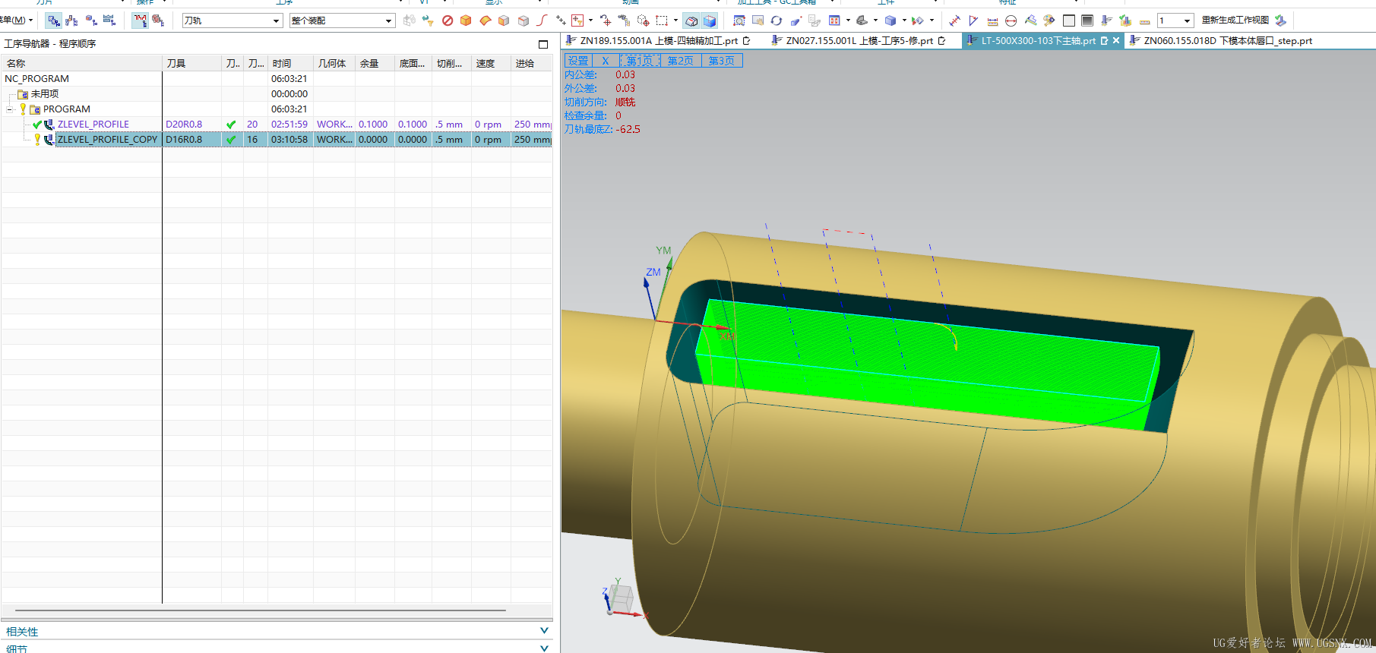This screenshot has height=653, width=1376.
Task: Switch navigator to Geometry view icon
Action: (x=91, y=21)
